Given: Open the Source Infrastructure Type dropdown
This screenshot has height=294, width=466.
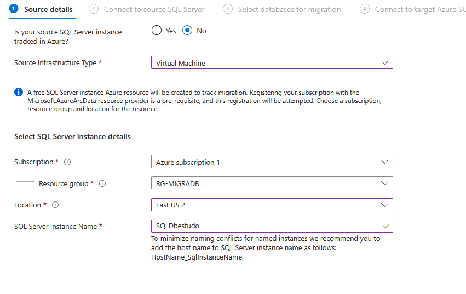Looking at the screenshot, I should (x=272, y=63).
